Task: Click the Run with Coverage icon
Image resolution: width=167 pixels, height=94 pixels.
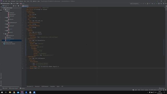Action: (x=145, y=3)
